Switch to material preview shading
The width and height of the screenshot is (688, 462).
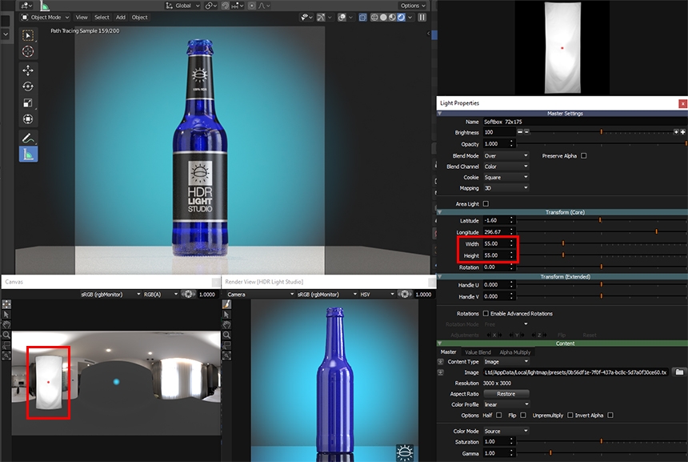(x=392, y=17)
